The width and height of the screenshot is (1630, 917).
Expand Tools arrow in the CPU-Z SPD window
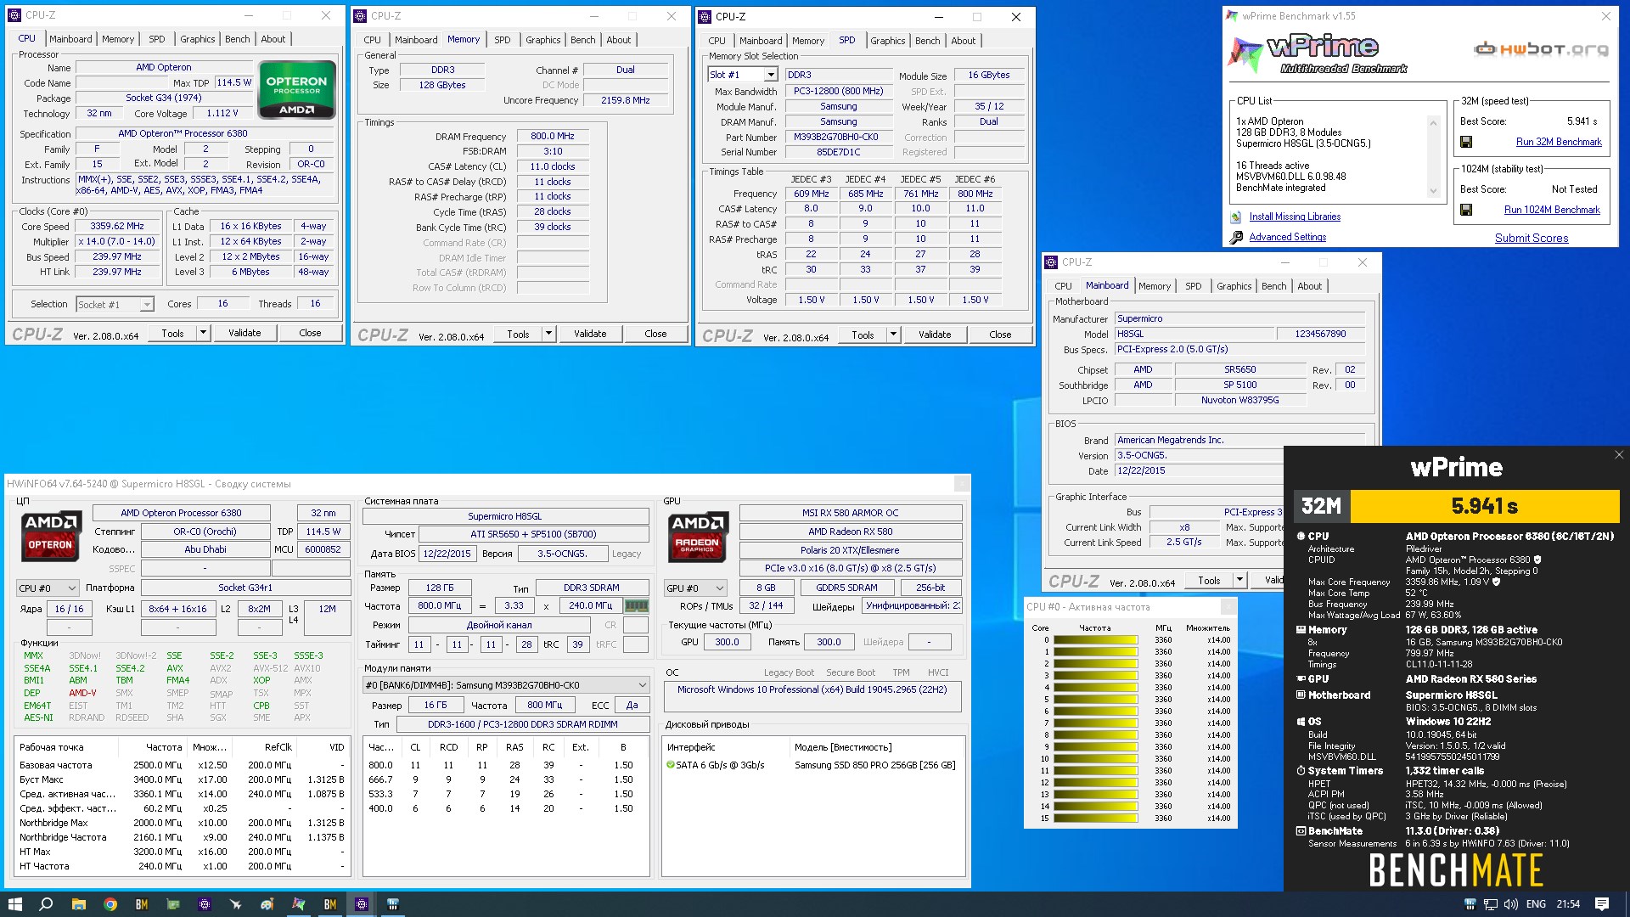[x=893, y=335]
